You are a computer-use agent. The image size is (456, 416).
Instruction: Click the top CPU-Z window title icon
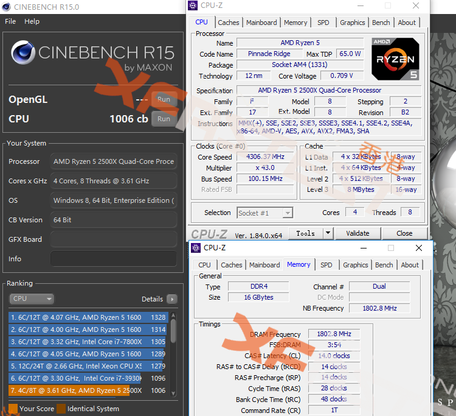[x=193, y=5]
